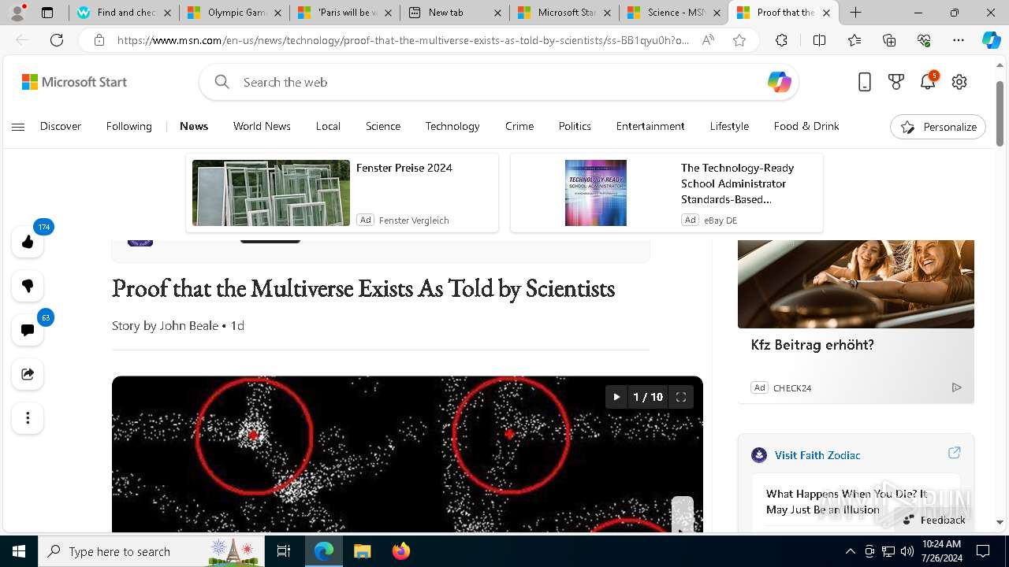Toggle the Split screen icon

click(819, 40)
